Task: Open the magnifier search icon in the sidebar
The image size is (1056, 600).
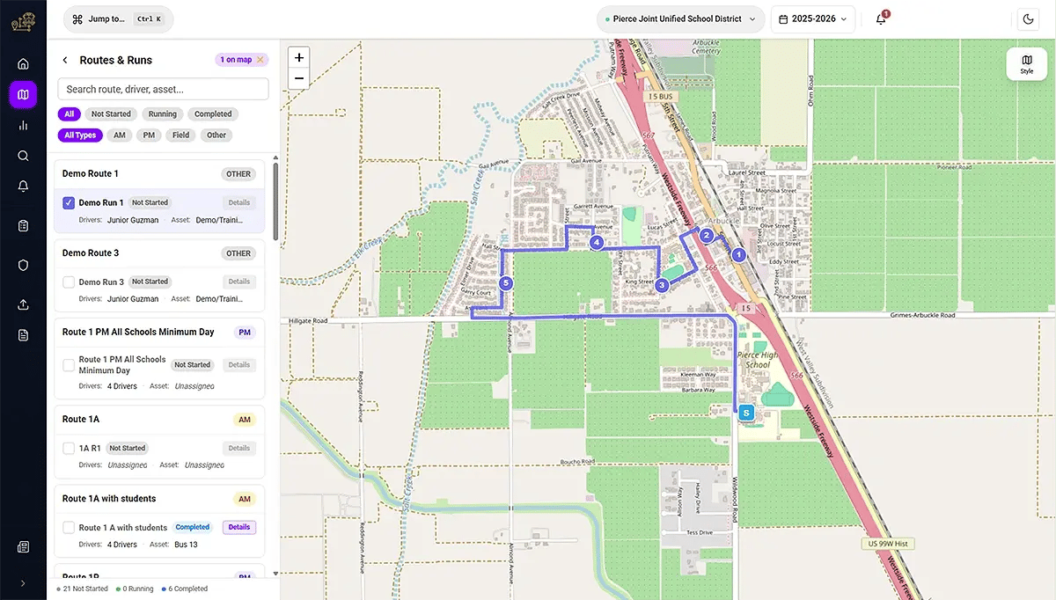Action: (23, 156)
